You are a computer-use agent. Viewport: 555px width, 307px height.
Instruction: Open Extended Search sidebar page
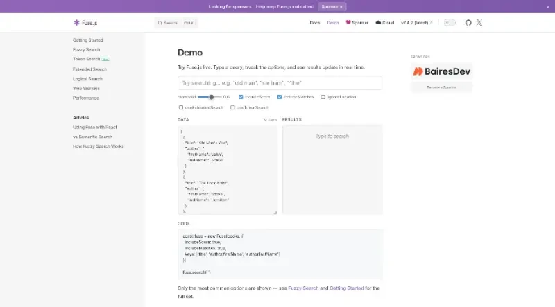(89, 69)
